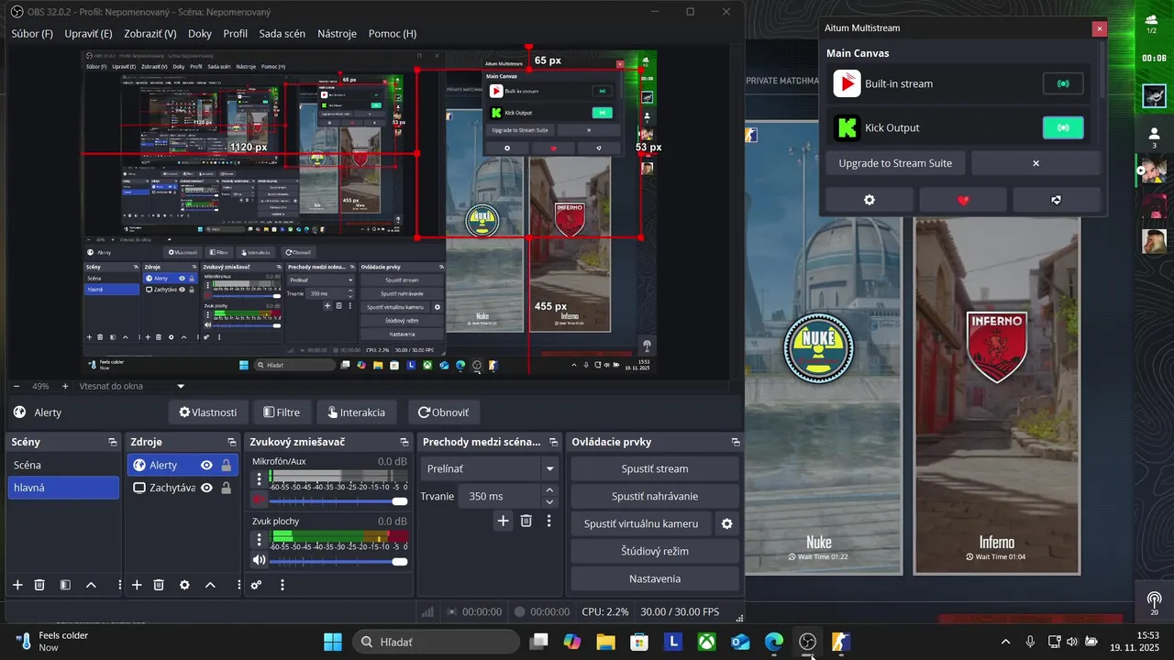Screen dimensions: 1174x660
Task: Open mixer footer three-dot menu
Action: (x=282, y=585)
